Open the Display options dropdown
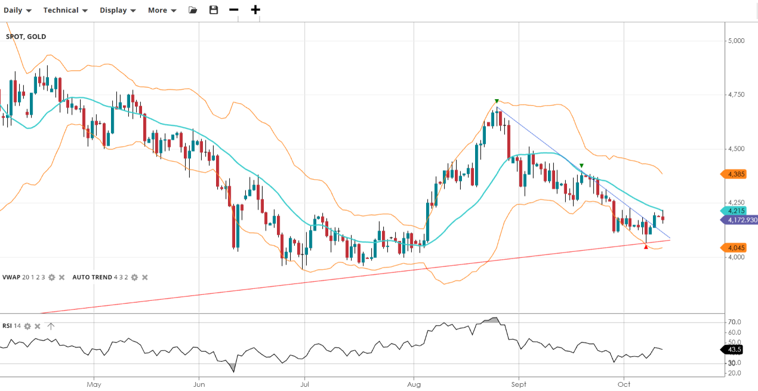The image size is (758, 391). click(118, 10)
